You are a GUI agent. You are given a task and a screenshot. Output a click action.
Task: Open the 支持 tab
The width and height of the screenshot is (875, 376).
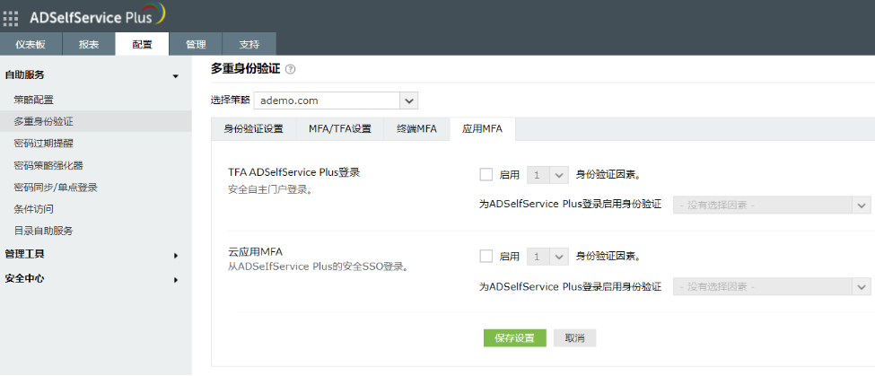(249, 45)
